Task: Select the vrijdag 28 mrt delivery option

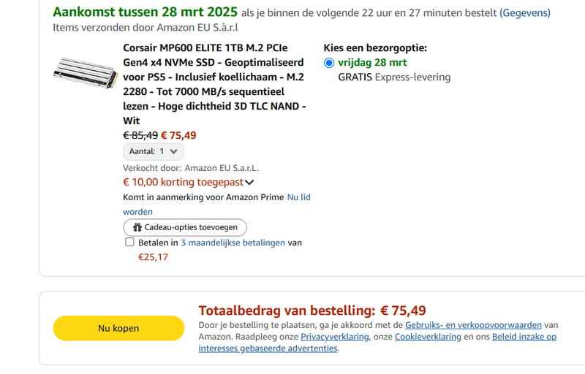Action: pyautogui.click(x=329, y=63)
